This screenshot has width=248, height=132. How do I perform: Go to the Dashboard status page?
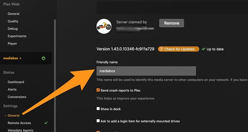pos(16,82)
